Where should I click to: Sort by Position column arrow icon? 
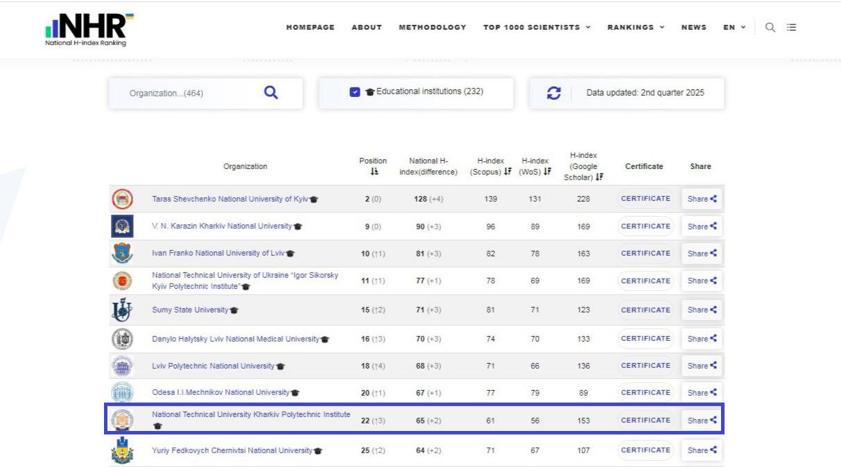click(374, 171)
